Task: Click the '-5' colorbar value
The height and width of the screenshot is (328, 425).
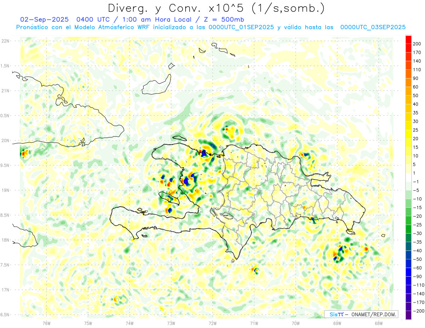Action: [x=416, y=190]
